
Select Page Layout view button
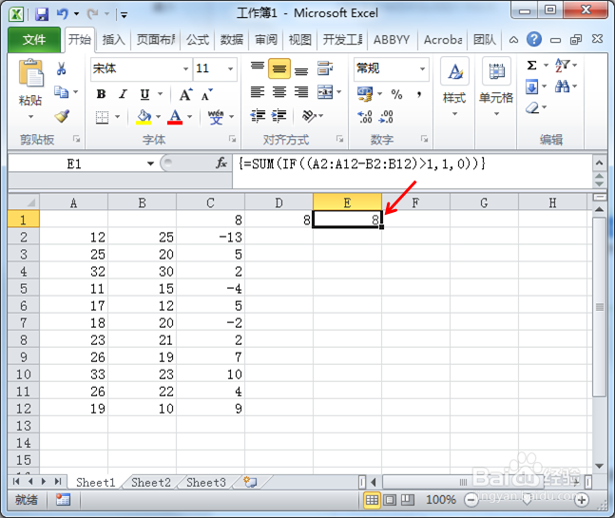tap(390, 500)
